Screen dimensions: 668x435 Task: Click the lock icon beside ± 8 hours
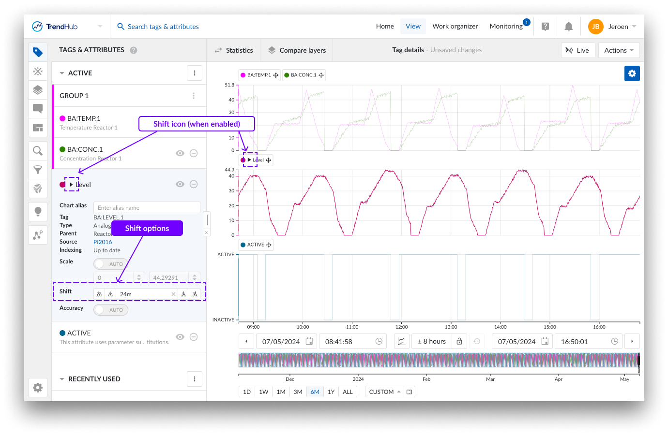pos(459,341)
